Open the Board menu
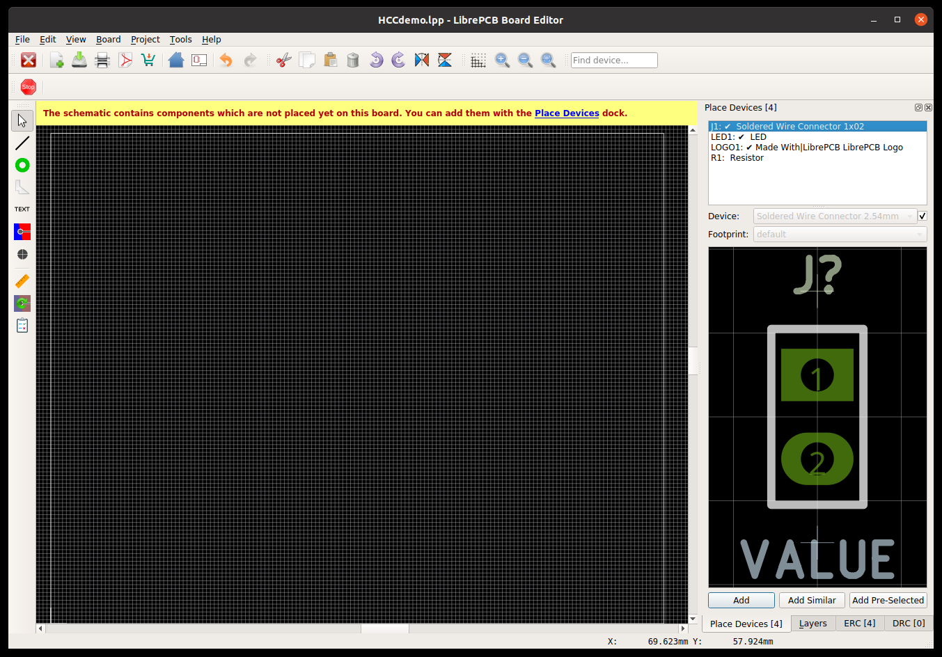 (x=108, y=40)
